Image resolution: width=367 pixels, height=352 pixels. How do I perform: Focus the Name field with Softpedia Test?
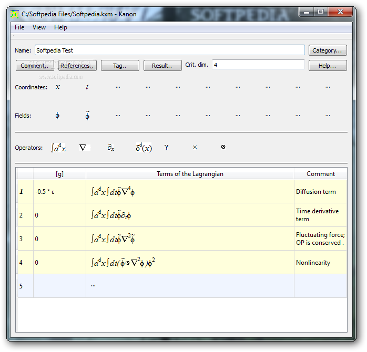pyautogui.click(x=170, y=50)
